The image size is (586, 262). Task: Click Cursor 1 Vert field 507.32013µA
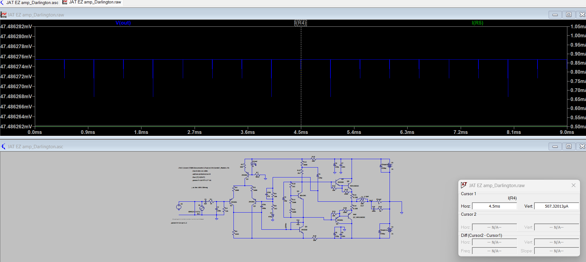(556, 206)
